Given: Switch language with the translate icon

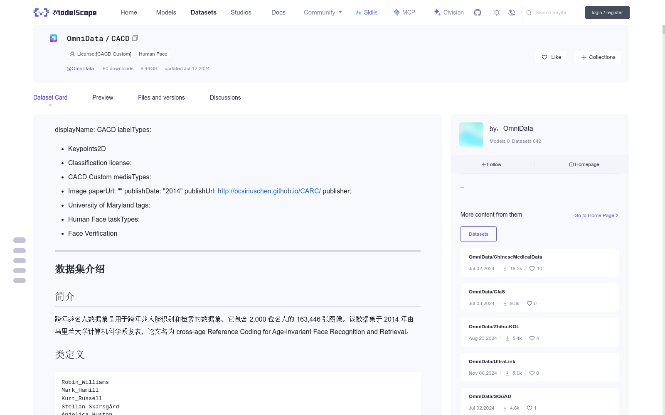Looking at the screenshot, I should 512,12.
